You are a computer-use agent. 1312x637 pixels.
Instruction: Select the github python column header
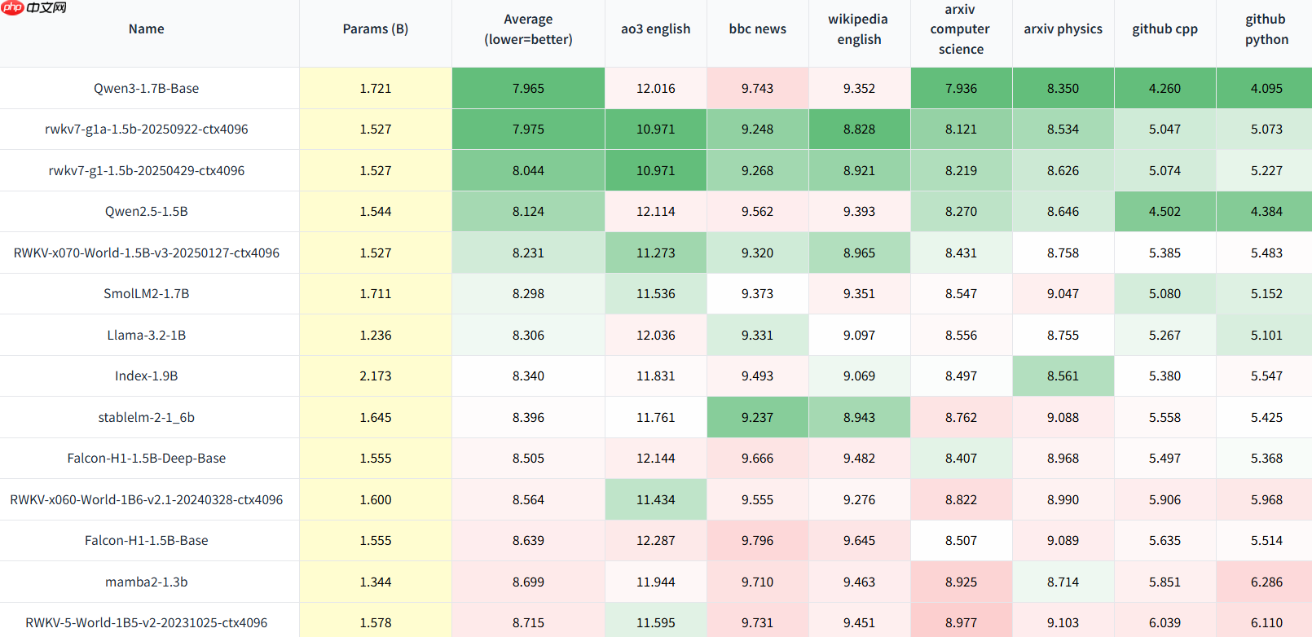point(1266,29)
